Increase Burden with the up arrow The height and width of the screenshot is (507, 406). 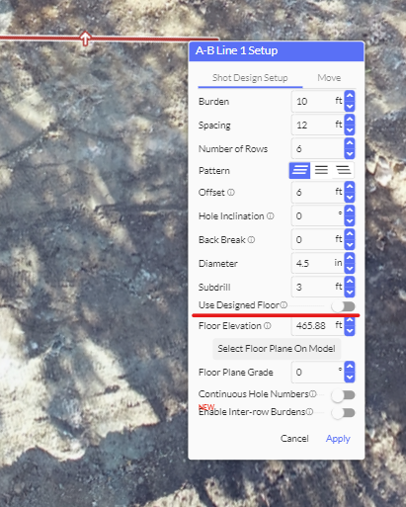point(350,96)
